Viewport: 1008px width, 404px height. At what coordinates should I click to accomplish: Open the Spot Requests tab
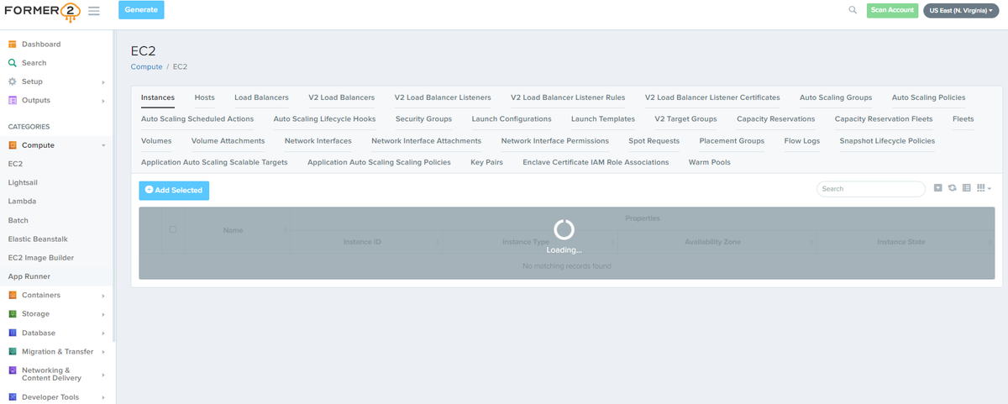tap(654, 141)
